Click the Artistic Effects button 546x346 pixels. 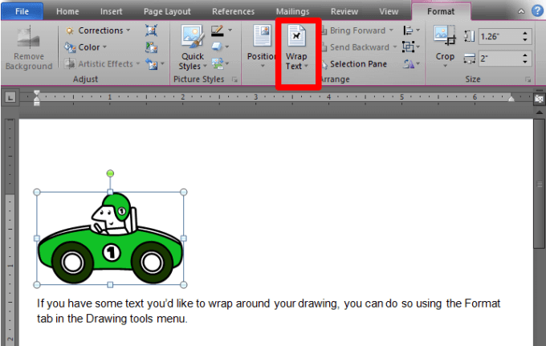103,63
